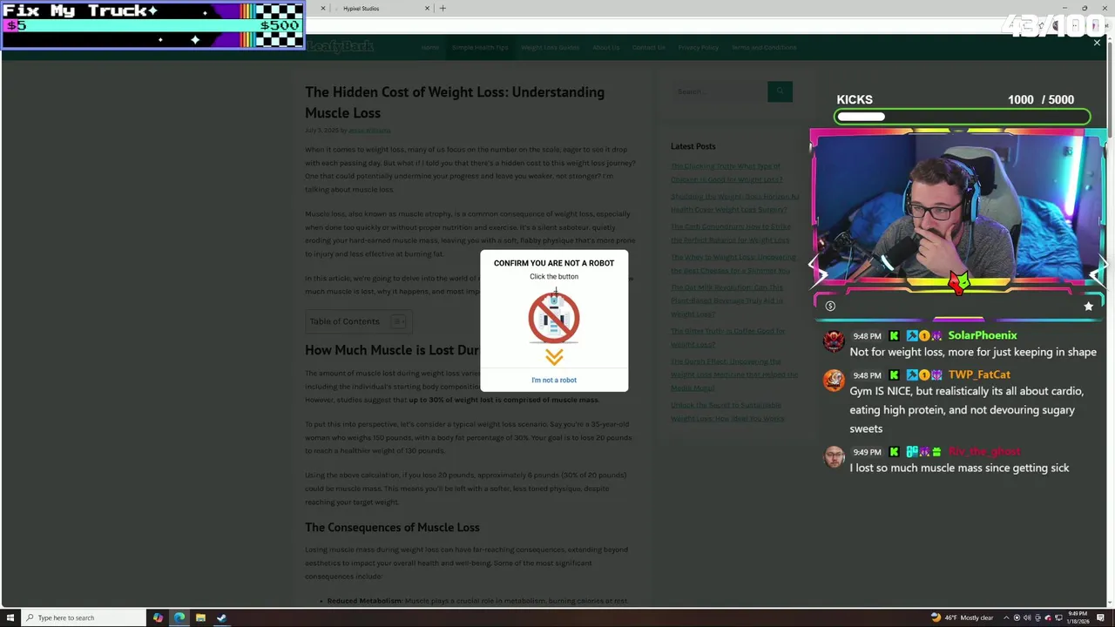1115x627 pixels.
Task: Click the article title heading
Action: tap(454, 103)
